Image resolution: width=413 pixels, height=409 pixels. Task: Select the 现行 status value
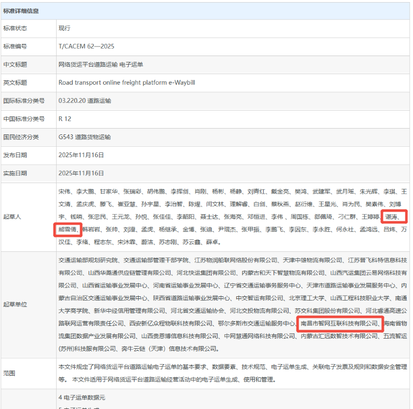(65, 28)
